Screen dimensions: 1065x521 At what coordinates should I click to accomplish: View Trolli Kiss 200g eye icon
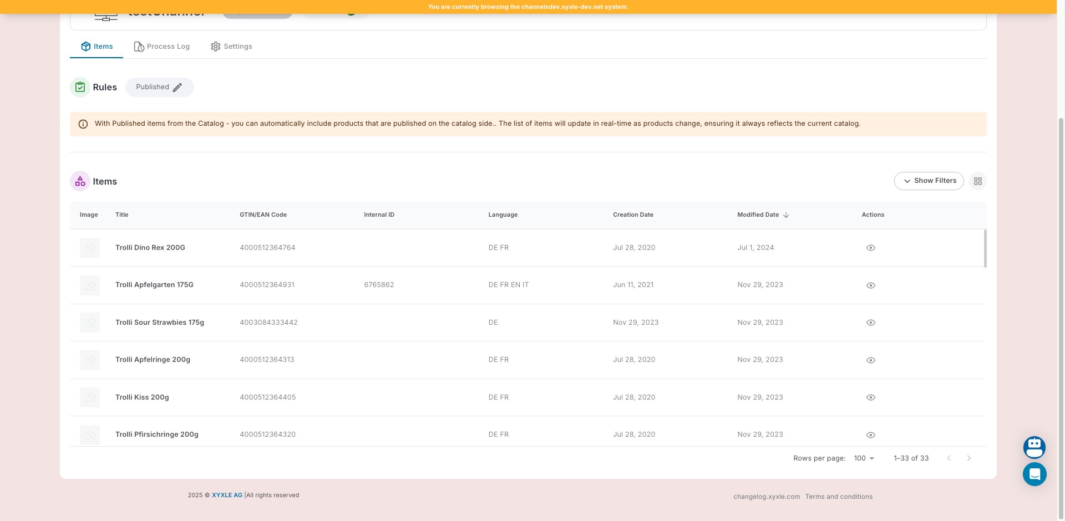pos(870,397)
